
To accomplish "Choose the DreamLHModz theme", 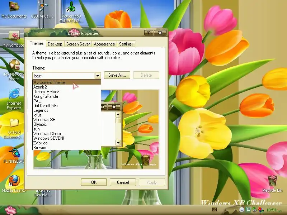I will (67, 92).
